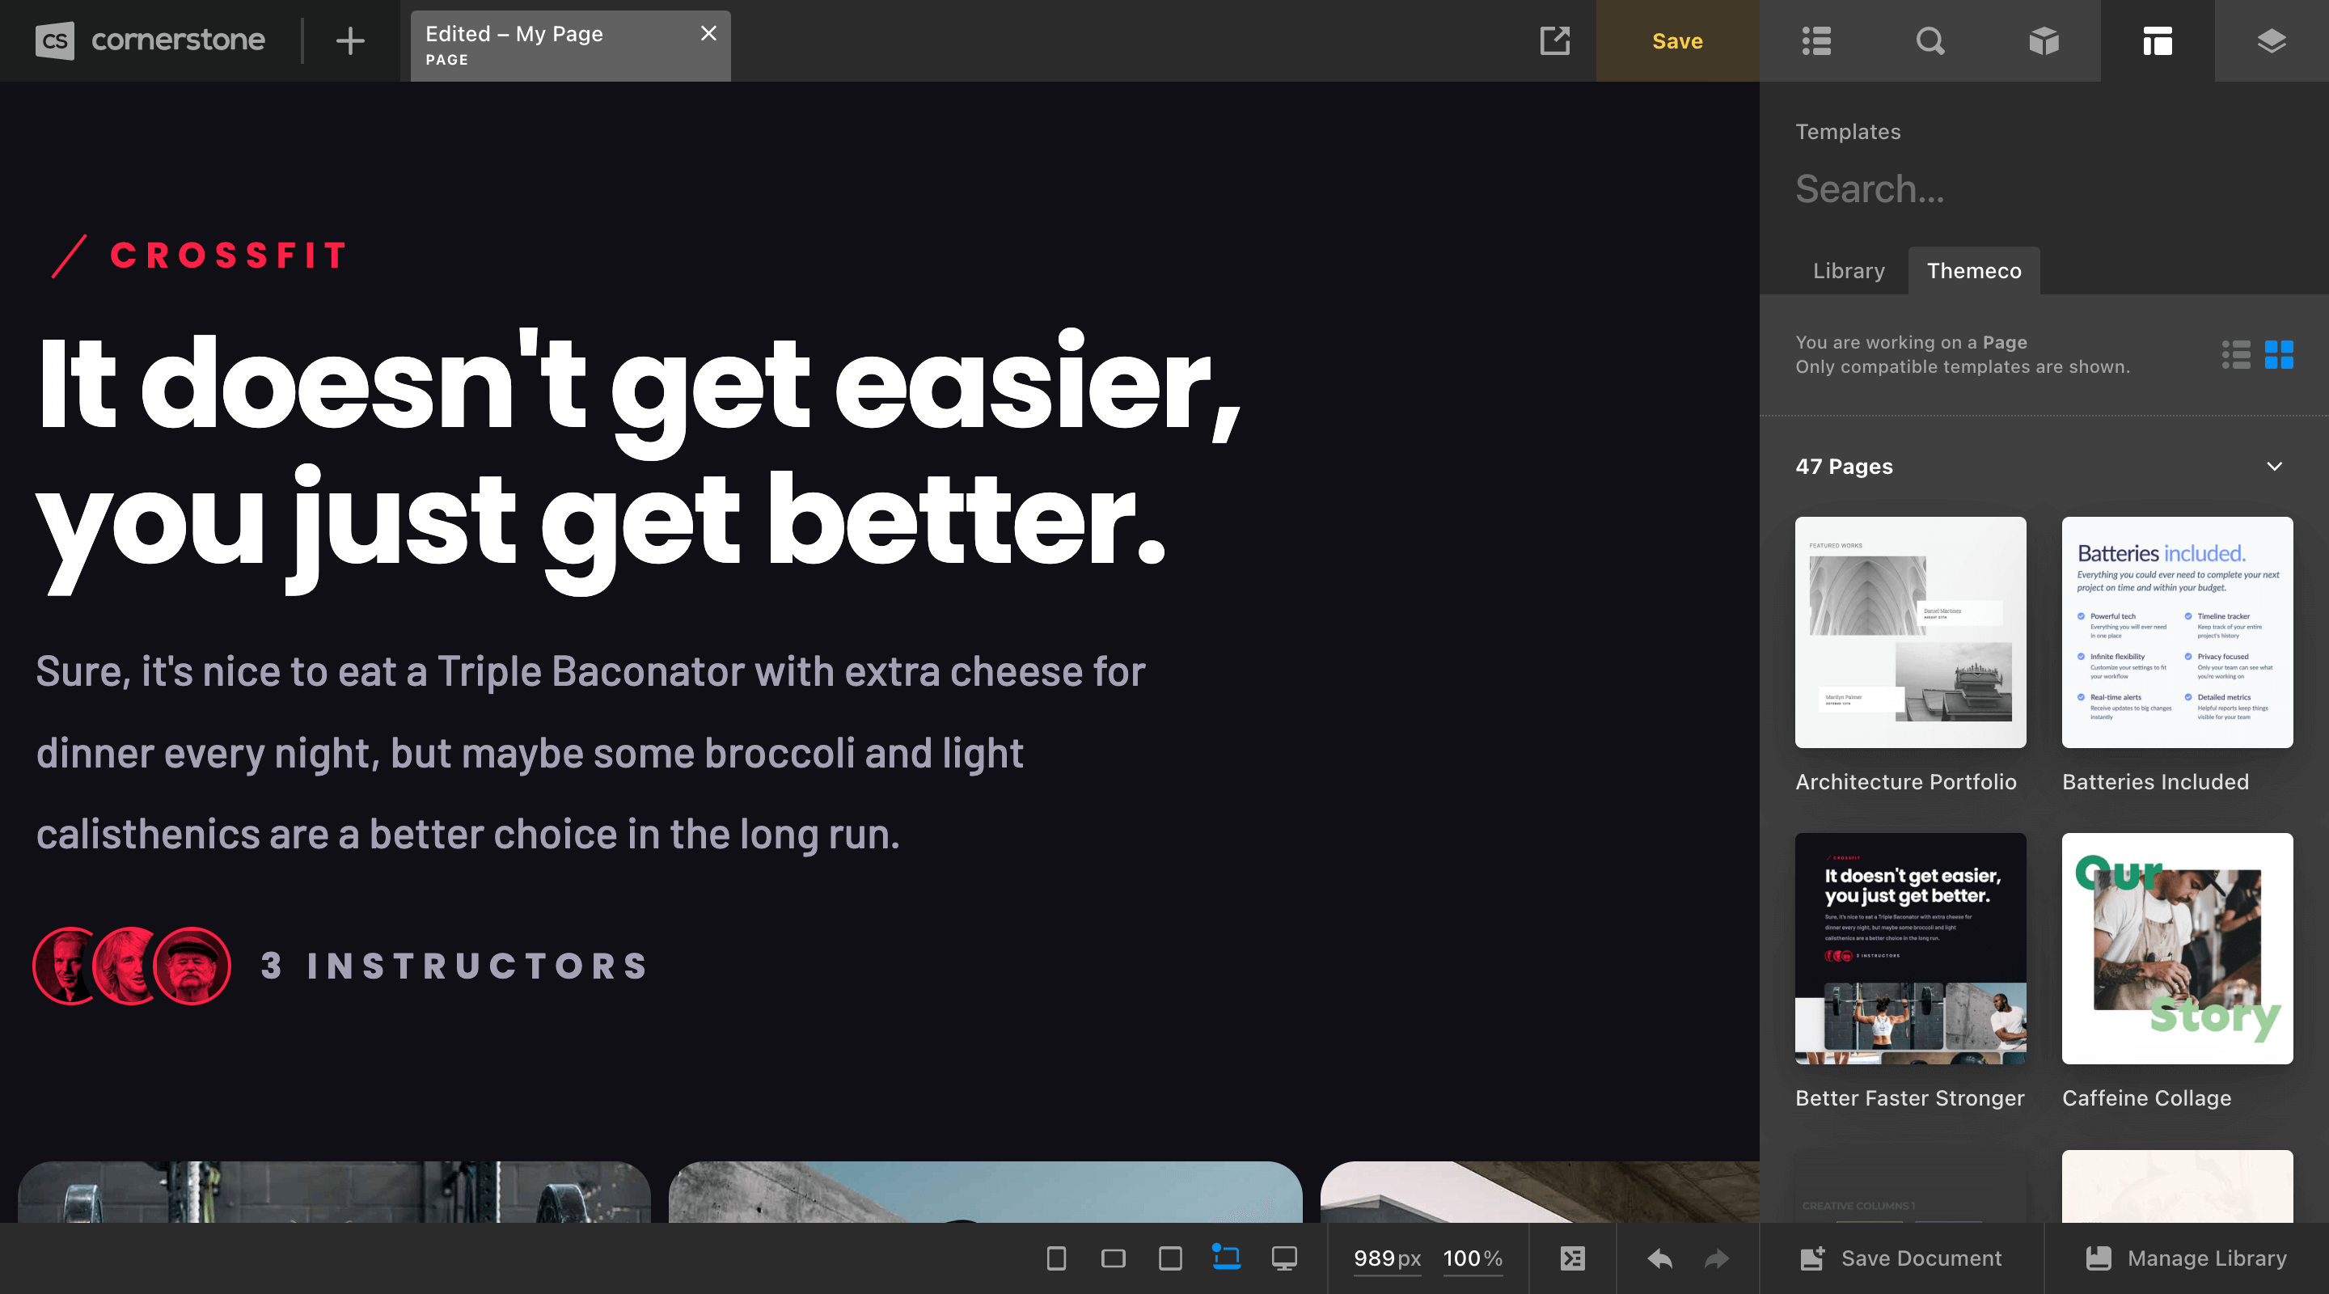Open the new document plus button
Viewport: 2329px width, 1294px height.
pyautogui.click(x=349, y=40)
